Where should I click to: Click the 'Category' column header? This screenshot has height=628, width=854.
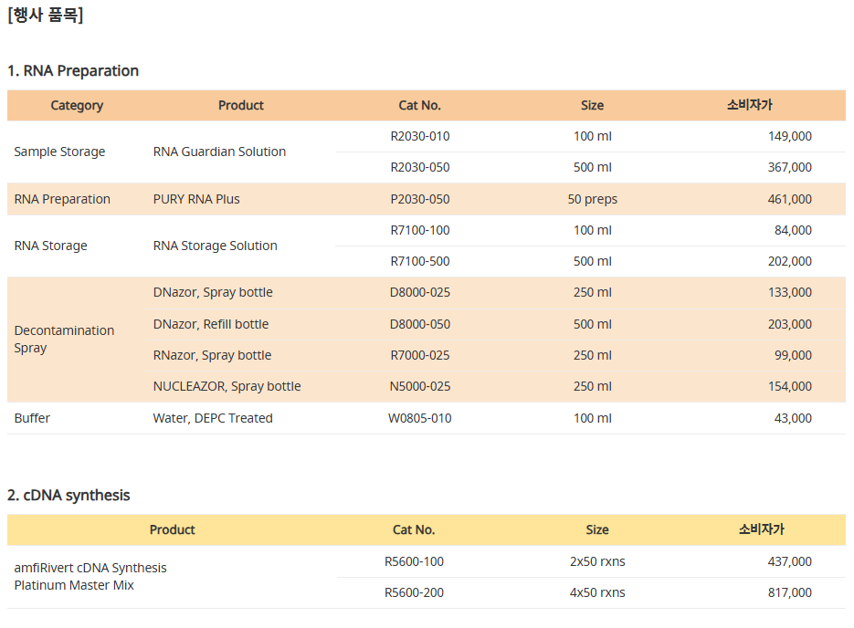77,105
